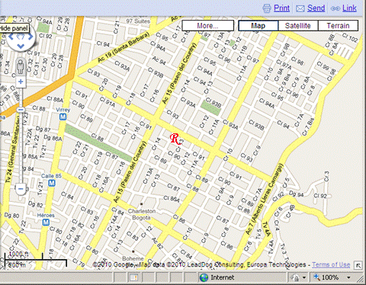
Task: Zoom out with the minus button
Action: 21,189
